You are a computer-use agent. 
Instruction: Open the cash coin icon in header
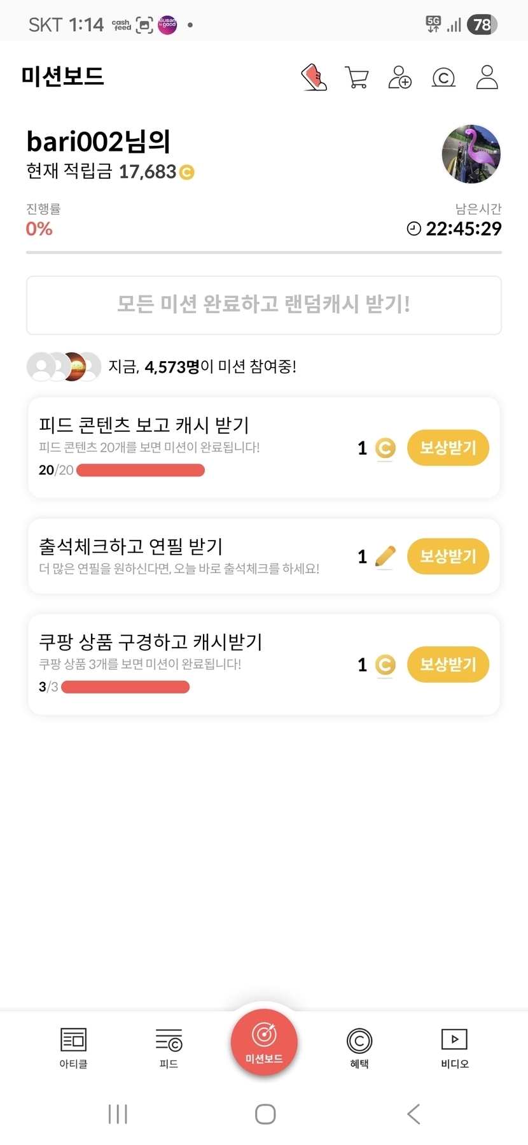(443, 78)
